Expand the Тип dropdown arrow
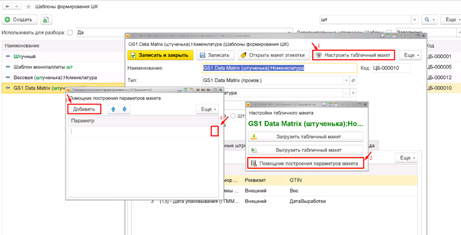The height and width of the screenshot is (235, 461). (x=346, y=80)
